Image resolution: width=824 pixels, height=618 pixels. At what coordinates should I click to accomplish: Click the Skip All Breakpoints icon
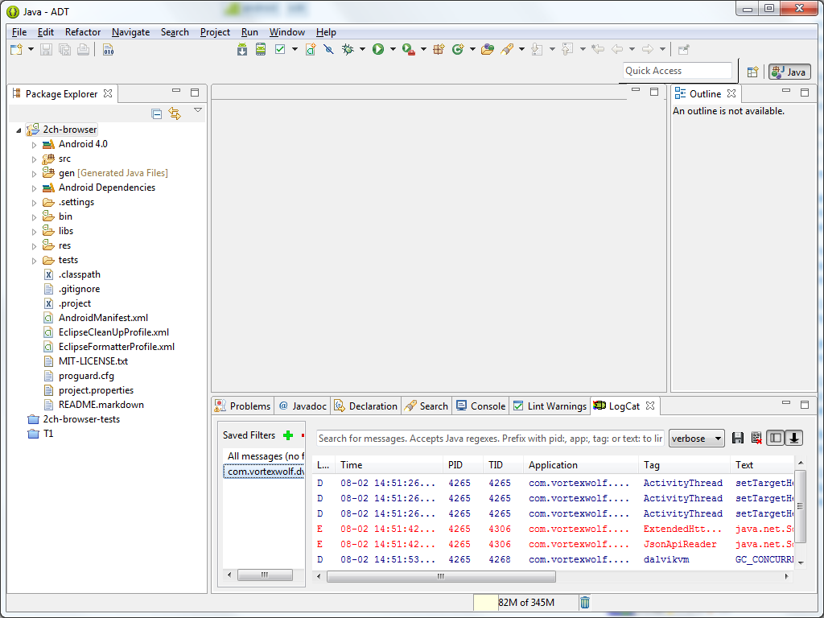pos(329,49)
